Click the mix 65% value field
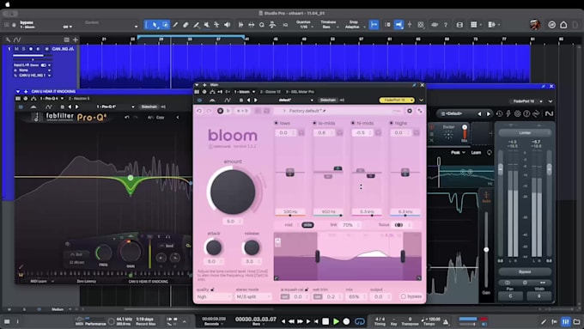Viewport: 584px width, 329px height. (356, 296)
